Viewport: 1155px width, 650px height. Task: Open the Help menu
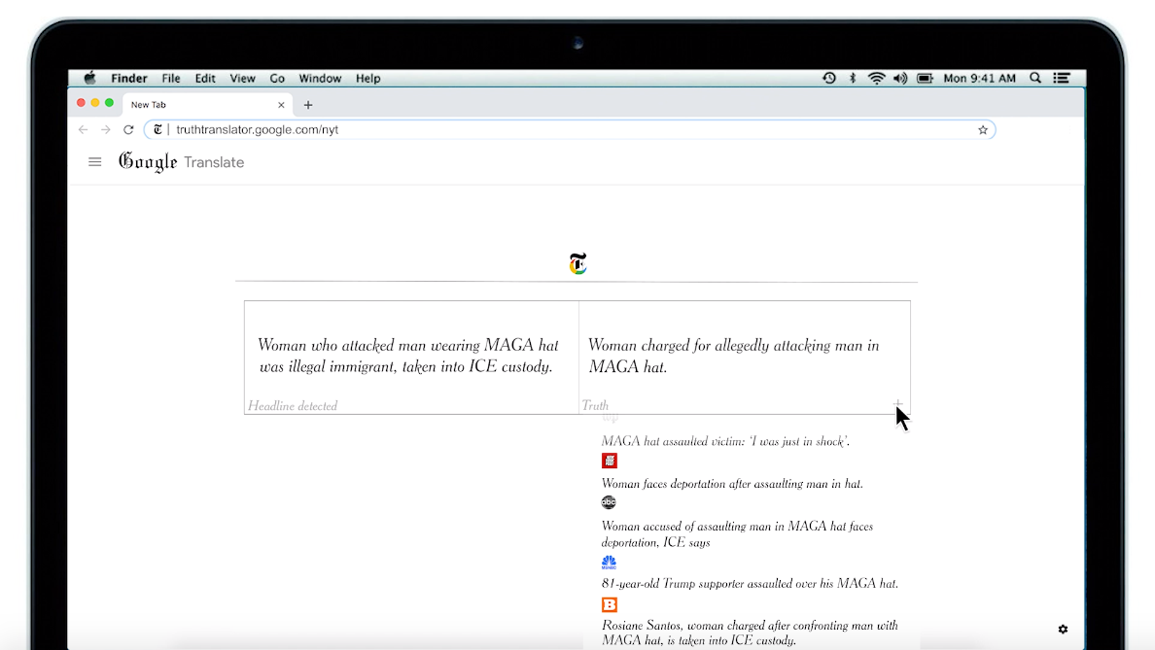click(367, 78)
